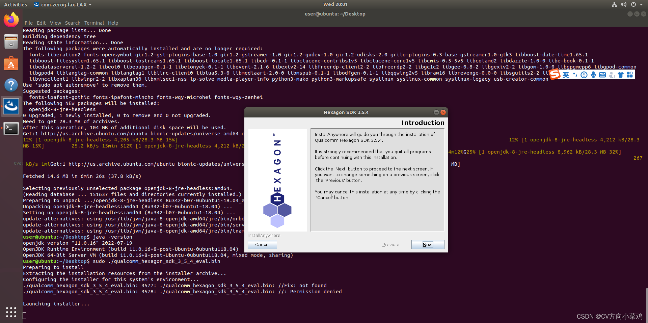This screenshot has height=323, width=648.
Task: Open the terminal Help menu
Action: 113,23
